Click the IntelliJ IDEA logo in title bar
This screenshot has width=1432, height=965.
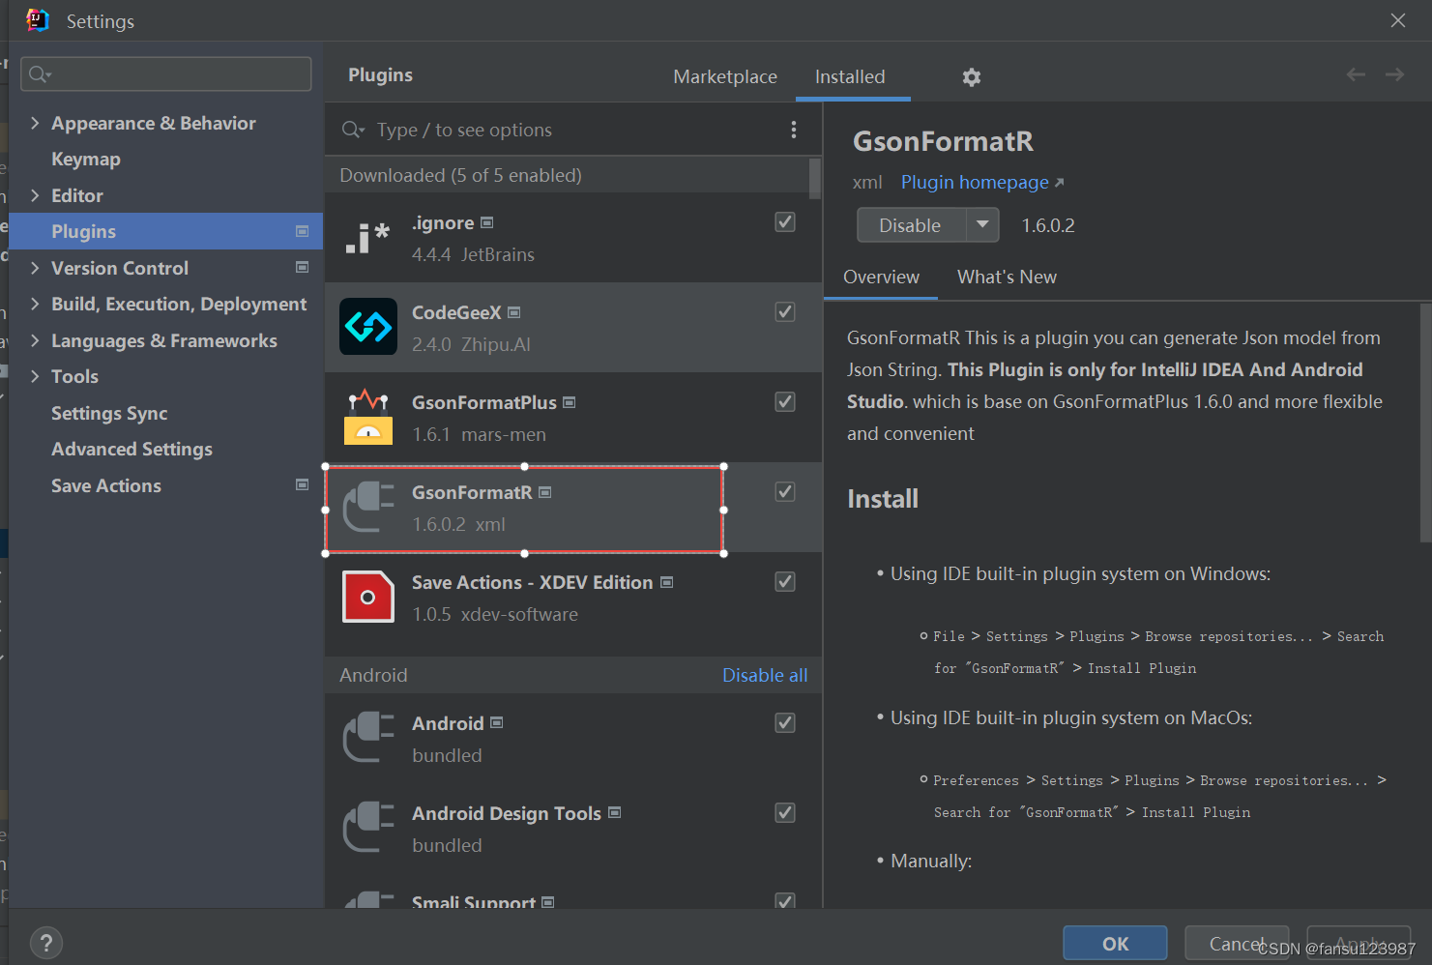click(38, 20)
